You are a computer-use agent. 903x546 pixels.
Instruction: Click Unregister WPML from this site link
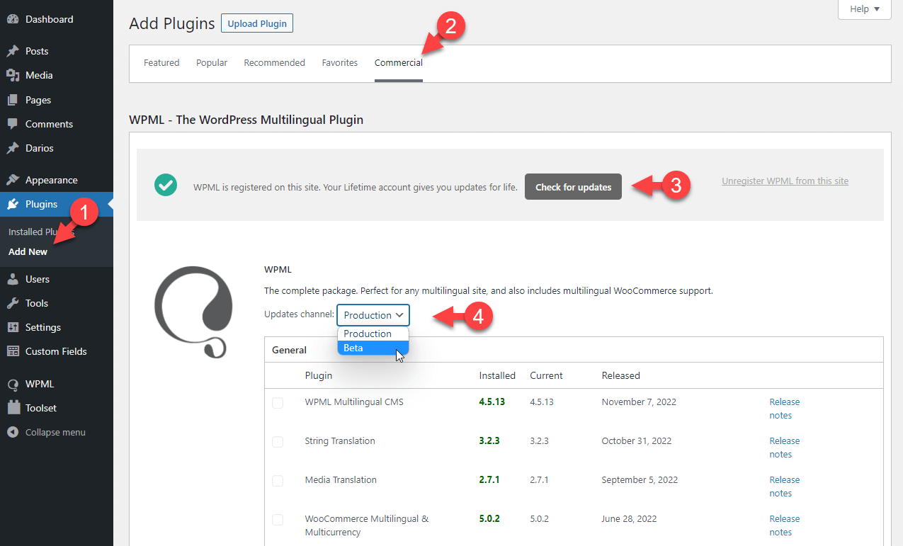(x=785, y=181)
